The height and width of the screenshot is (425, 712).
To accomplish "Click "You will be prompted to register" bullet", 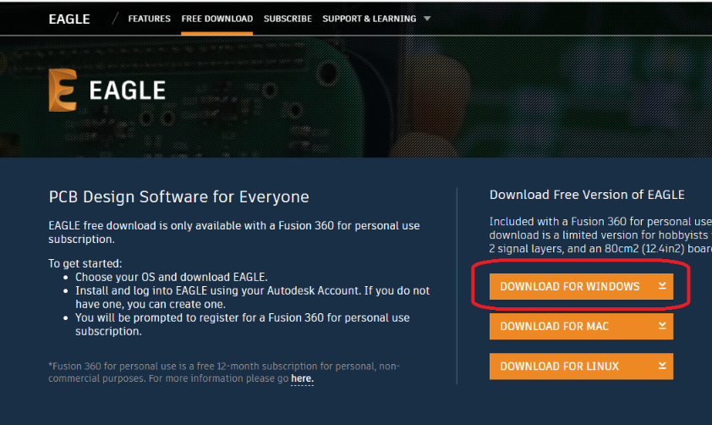I will click(x=243, y=324).
